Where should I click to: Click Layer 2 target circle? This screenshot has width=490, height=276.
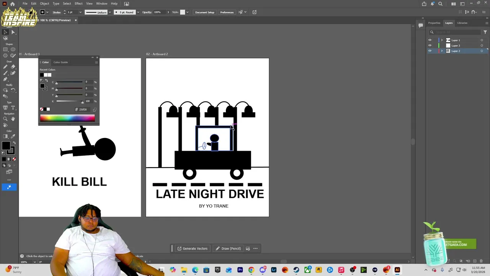[x=482, y=51]
